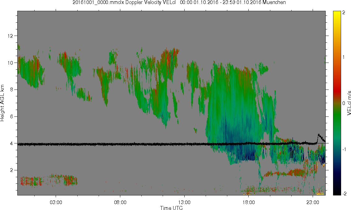This screenshot has height=210, width=351.
Task: Click the low-level echo patch near 1 km before 03:00
Action: pos(31,181)
